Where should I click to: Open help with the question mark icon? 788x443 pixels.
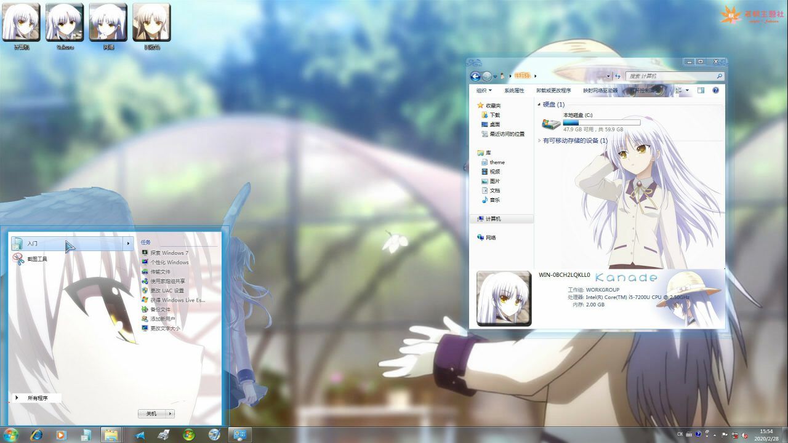(716, 90)
